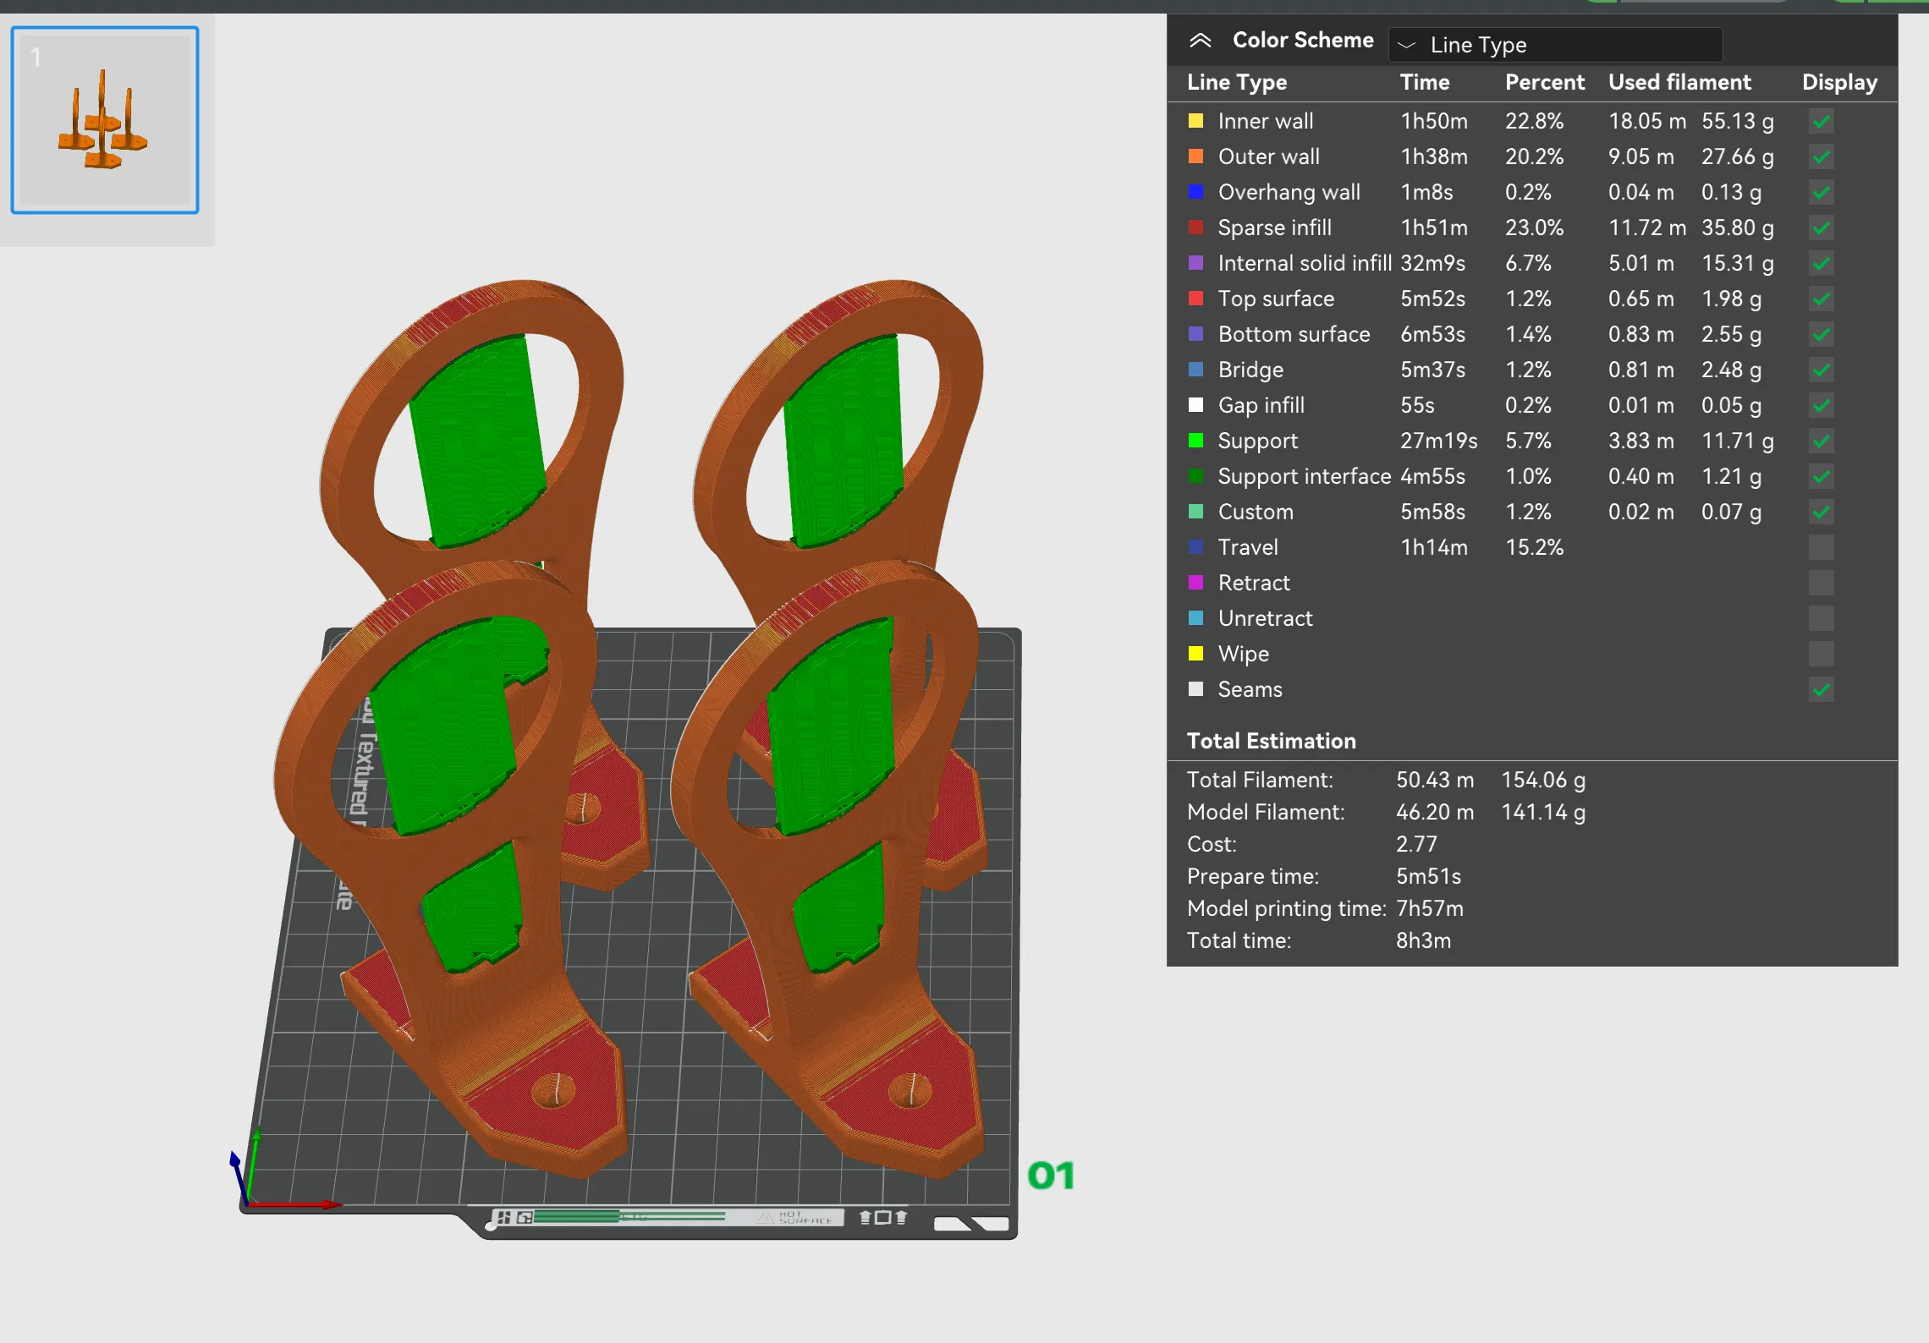This screenshot has width=1929, height=1343.
Task: Toggle Custom display checkbox
Action: tap(1822, 513)
